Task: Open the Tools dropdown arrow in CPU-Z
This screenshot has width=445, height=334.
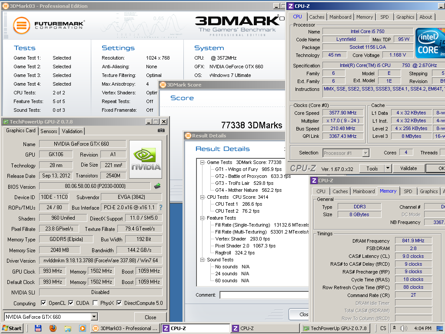Action: click(388, 168)
